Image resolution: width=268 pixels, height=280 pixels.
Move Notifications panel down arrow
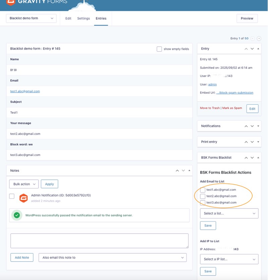pyautogui.click(x=252, y=126)
